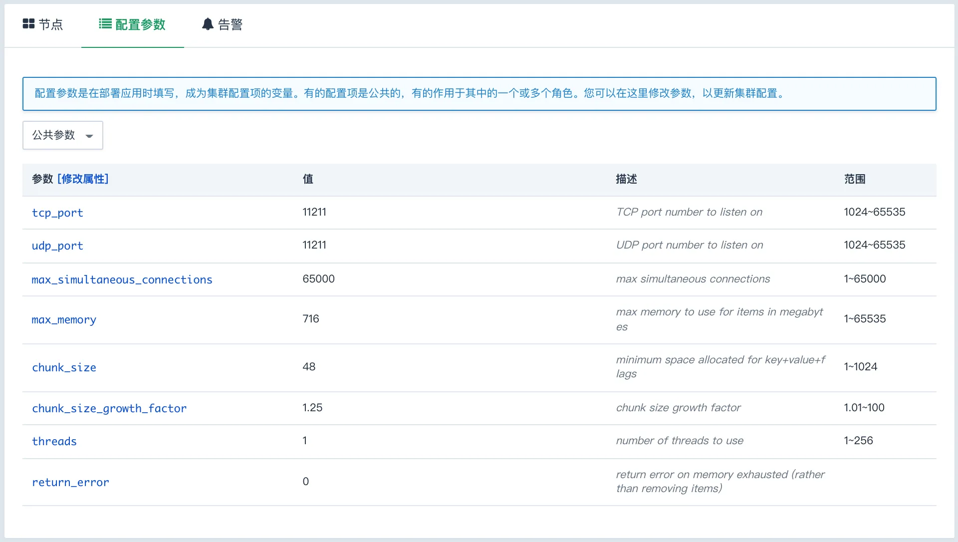Viewport: 958px width, 542px height.
Task: Click the threads range 1~256
Action: (858, 440)
